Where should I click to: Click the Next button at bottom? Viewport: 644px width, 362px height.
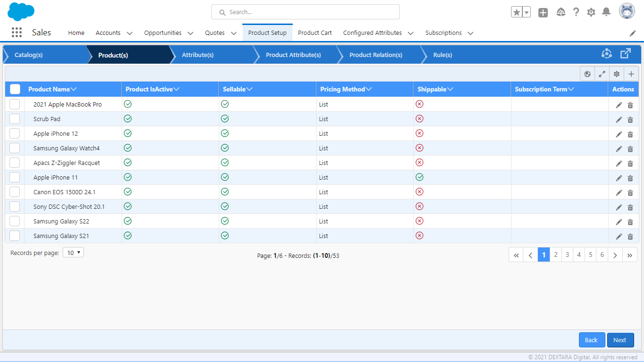coord(620,339)
